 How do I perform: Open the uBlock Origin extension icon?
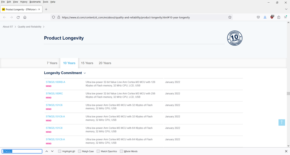tap(272, 17)
